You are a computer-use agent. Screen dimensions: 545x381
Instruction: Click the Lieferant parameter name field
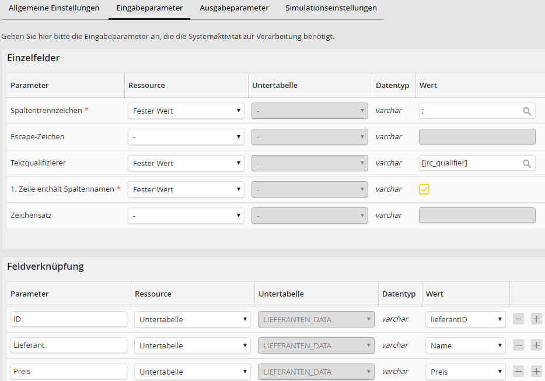[x=68, y=345]
